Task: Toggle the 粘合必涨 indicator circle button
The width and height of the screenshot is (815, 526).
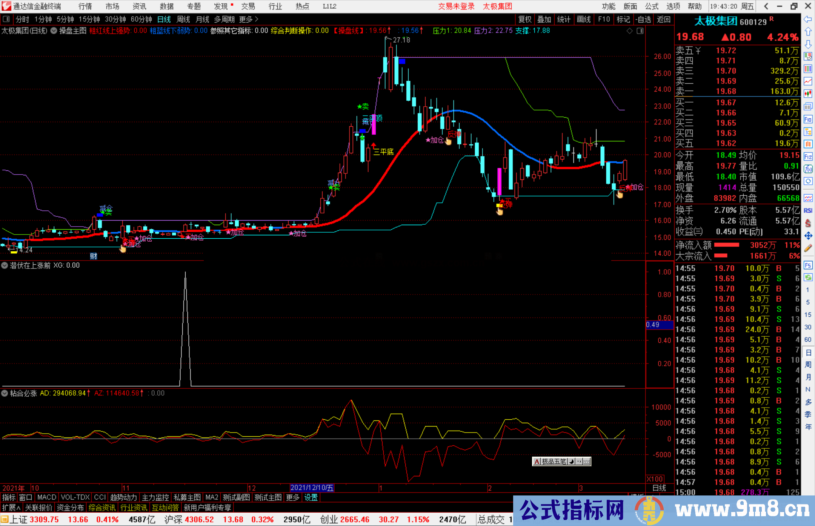Action: click(5, 393)
